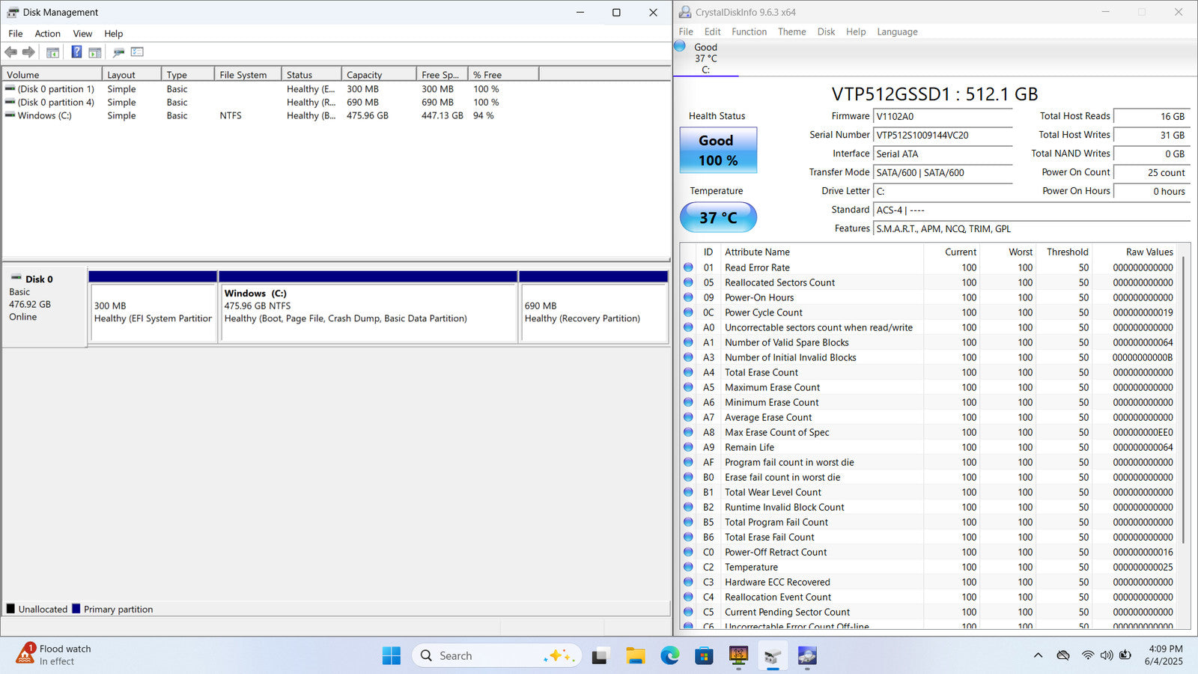
Task: Click the 37 °C temperature button
Action: pyautogui.click(x=718, y=218)
